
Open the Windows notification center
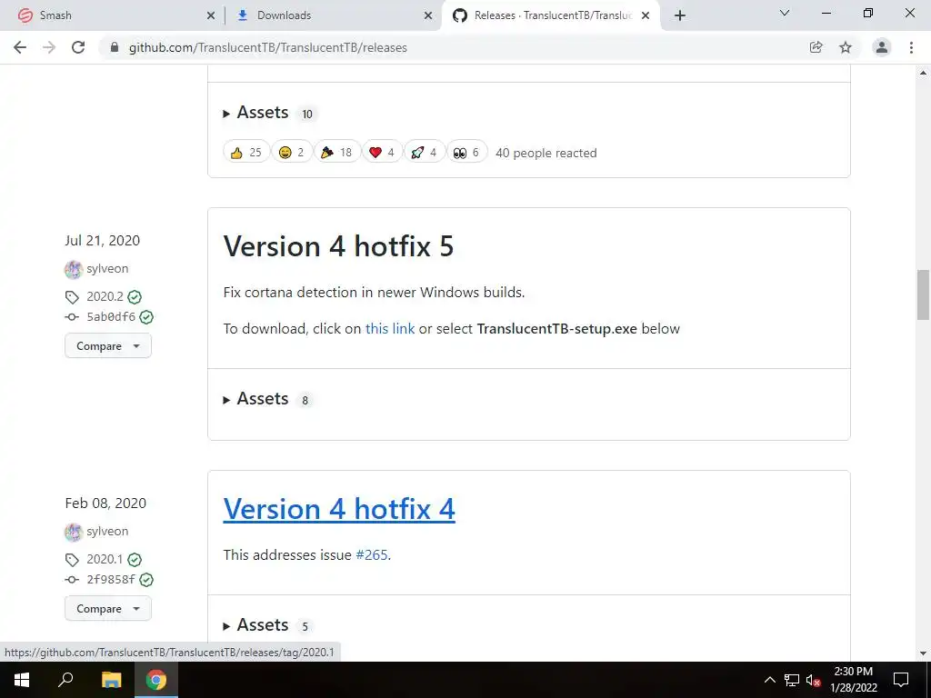(901, 680)
